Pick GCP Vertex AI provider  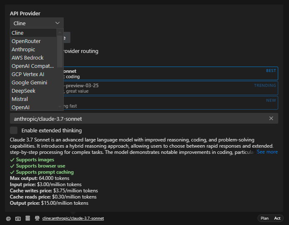pos(34,74)
